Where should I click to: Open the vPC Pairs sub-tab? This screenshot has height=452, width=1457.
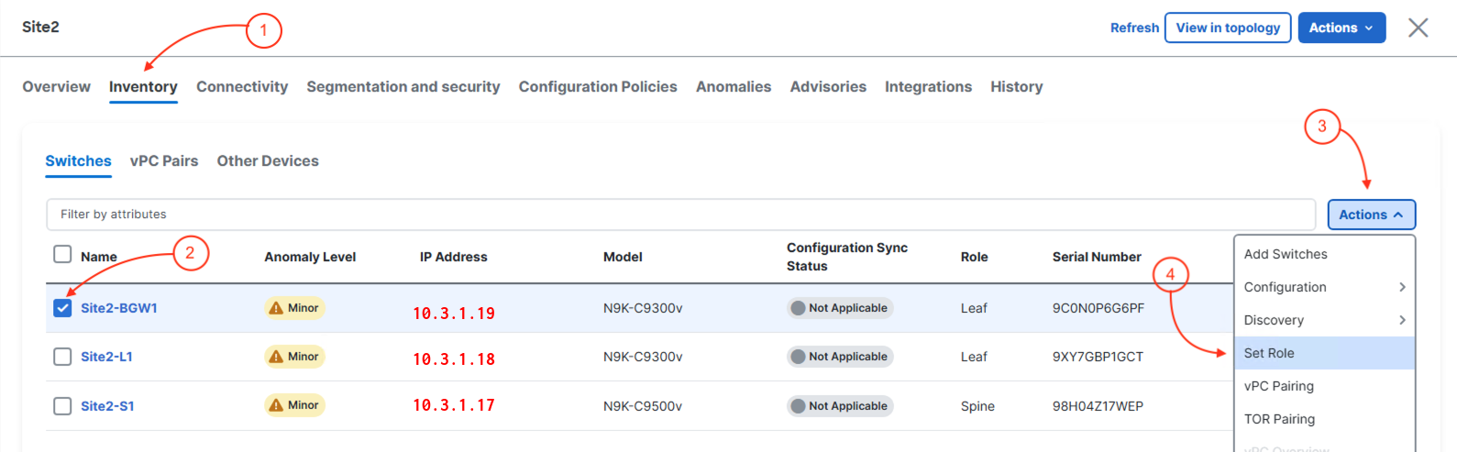(164, 161)
